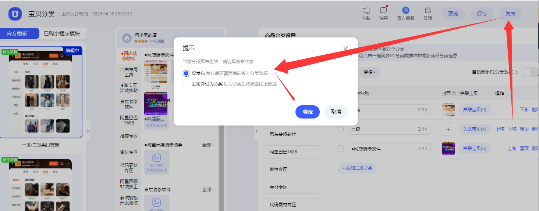Select 套装模板开发测试 in preview sidebar
539x211 pixels.
tap(129, 200)
